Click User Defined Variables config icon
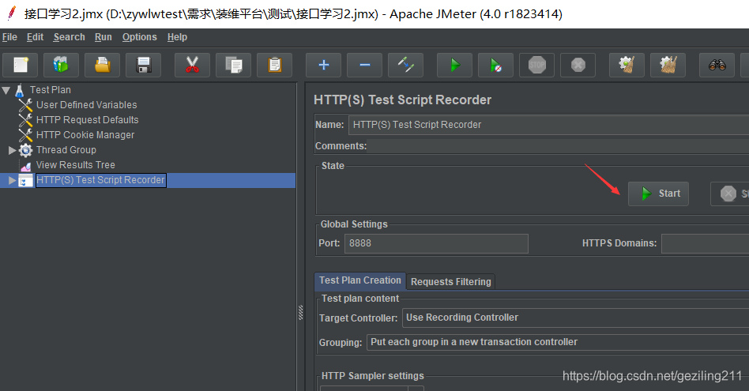This screenshot has height=391, width=749. point(25,104)
